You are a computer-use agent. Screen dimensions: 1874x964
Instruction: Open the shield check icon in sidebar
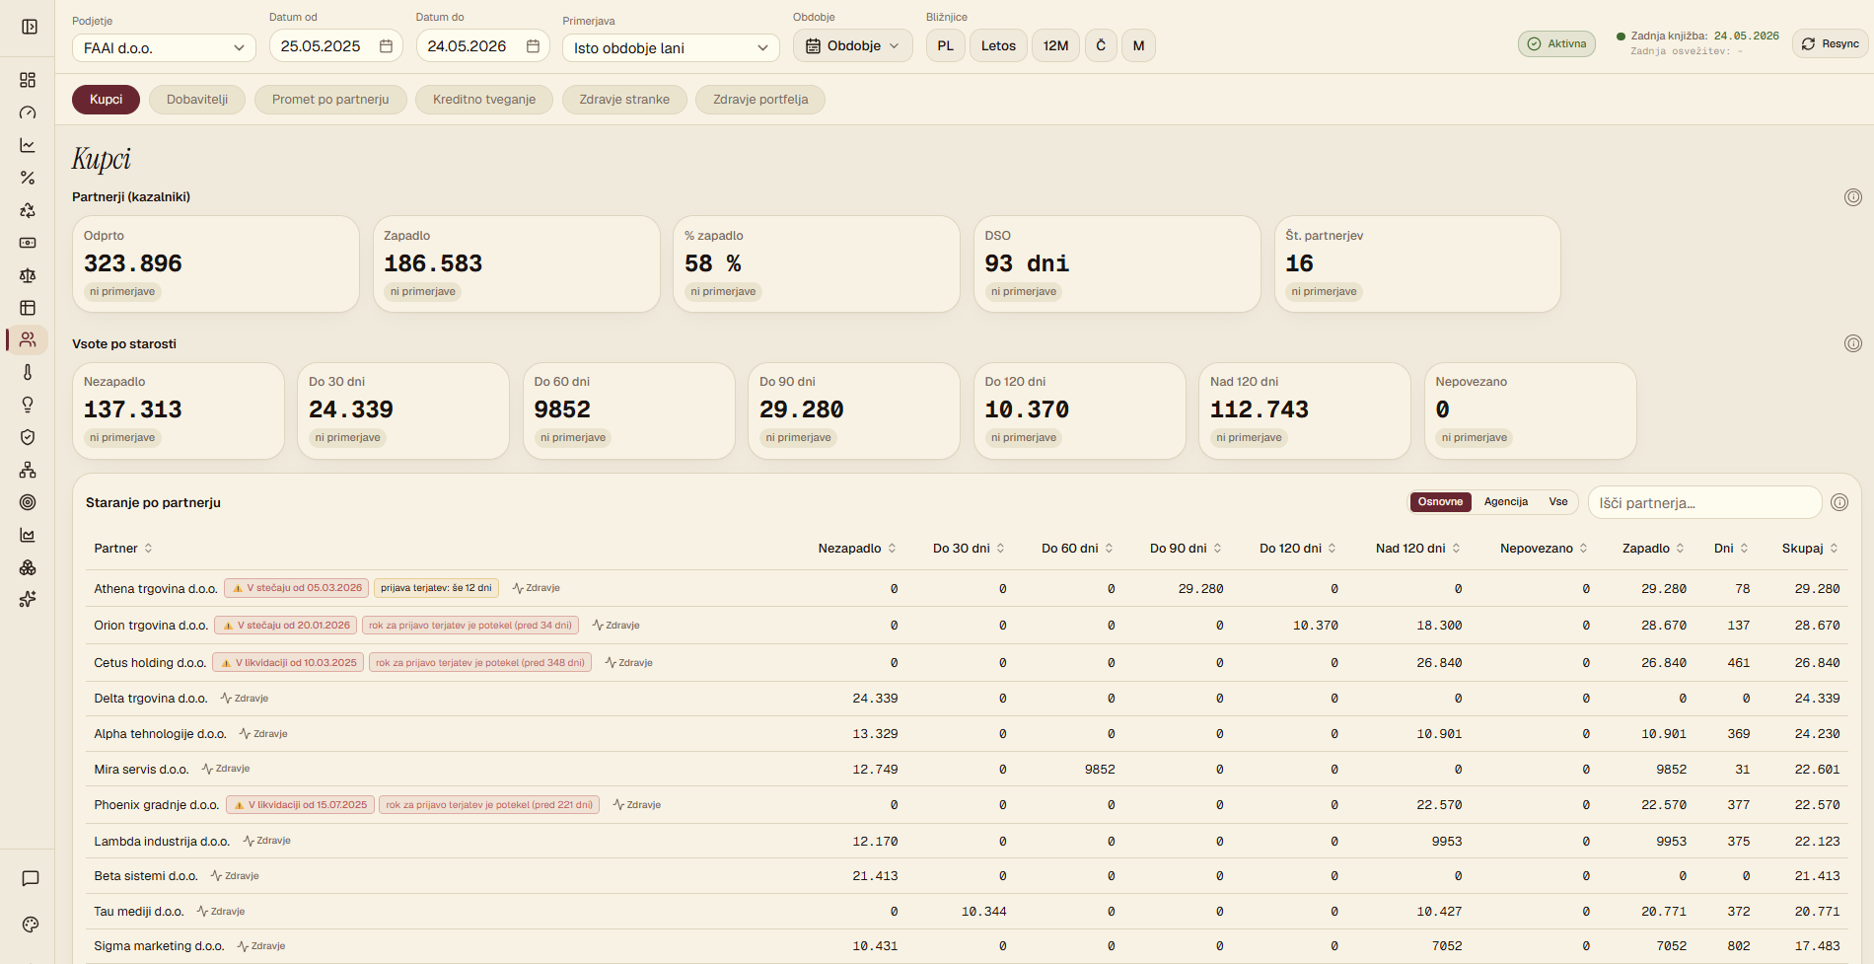point(28,437)
